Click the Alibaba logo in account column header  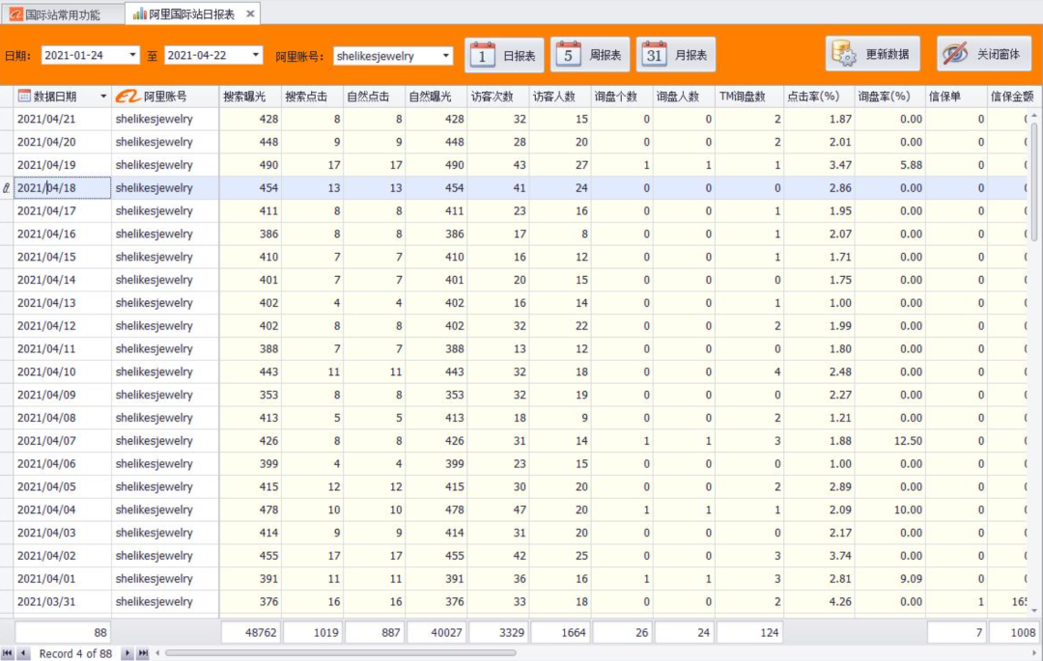(127, 96)
